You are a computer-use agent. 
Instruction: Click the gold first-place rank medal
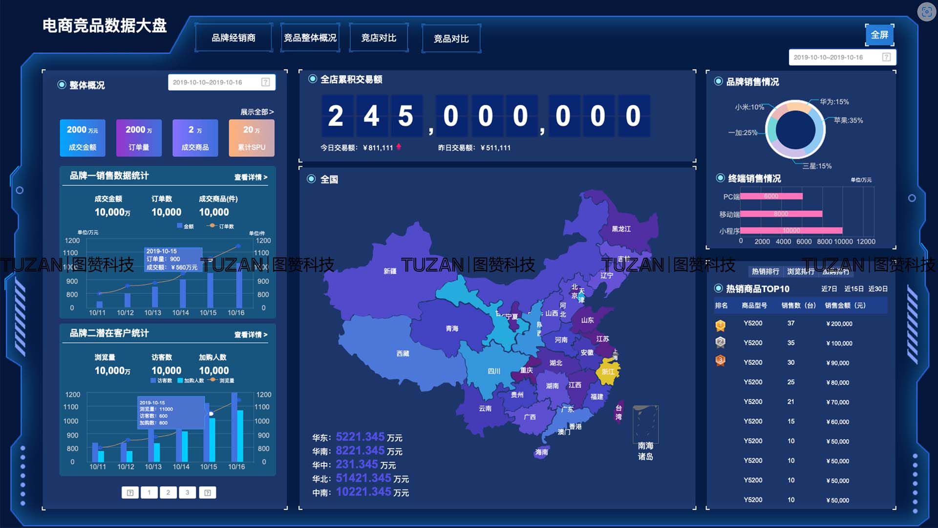(x=720, y=325)
